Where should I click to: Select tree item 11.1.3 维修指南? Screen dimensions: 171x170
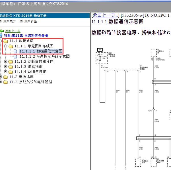pyautogui.click(x=28, y=66)
